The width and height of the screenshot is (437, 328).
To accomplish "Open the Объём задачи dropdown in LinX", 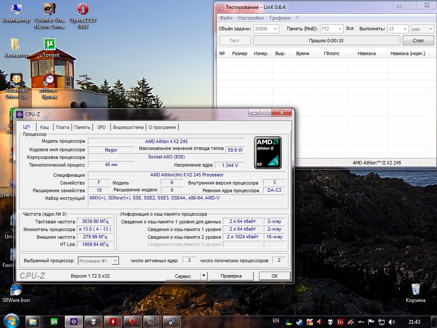I will coord(275,29).
